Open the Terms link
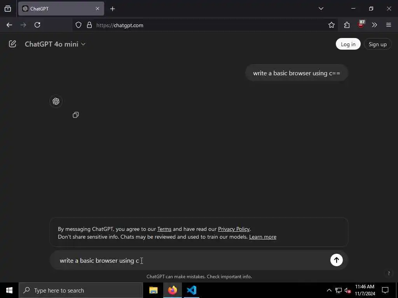The image size is (398, 298). click(x=164, y=229)
